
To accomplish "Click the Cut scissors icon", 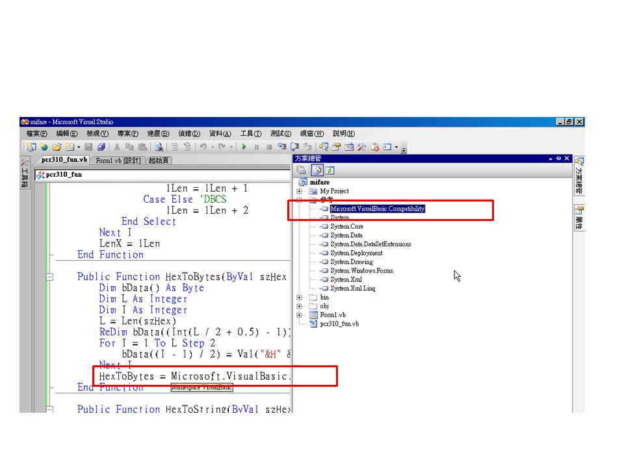I will [x=116, y=147].
